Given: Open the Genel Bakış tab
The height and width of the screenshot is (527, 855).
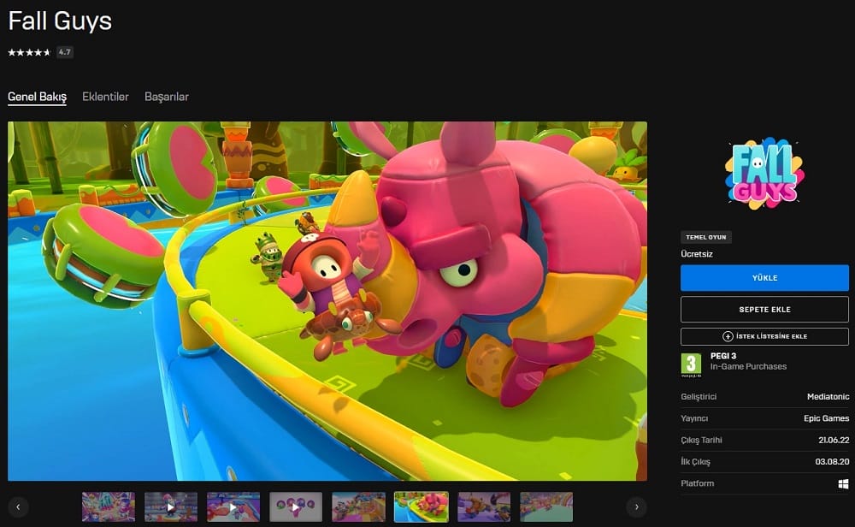Looking at the screenshot, I should tap(37, 97).
